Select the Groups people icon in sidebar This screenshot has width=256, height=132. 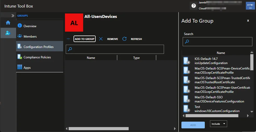[x=8, y=33]
